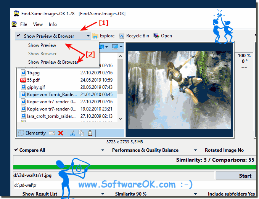The width and height of the screenshot is (259, 199).
Task: Click the green progress bar
Action: [x=135, y=167]
